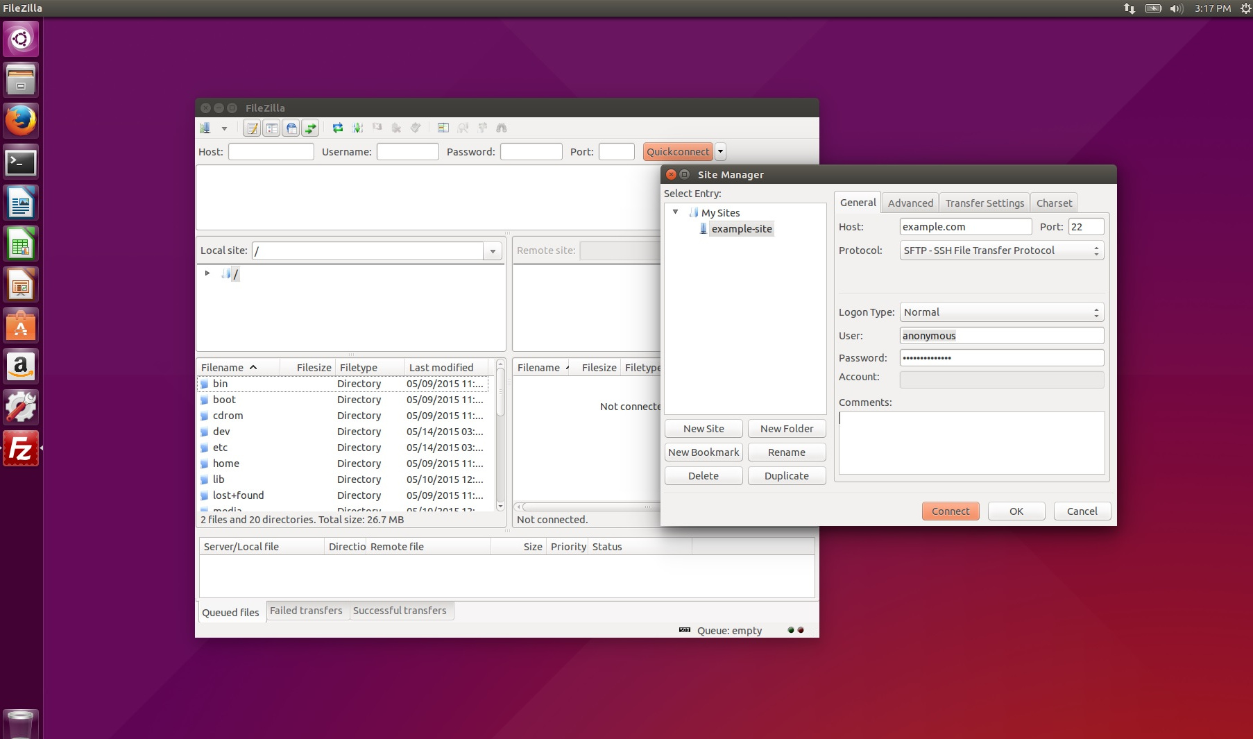Switch to the General tab
Image resolution: width=1253 pixels, height=739 pixels.
pos(858,203)
